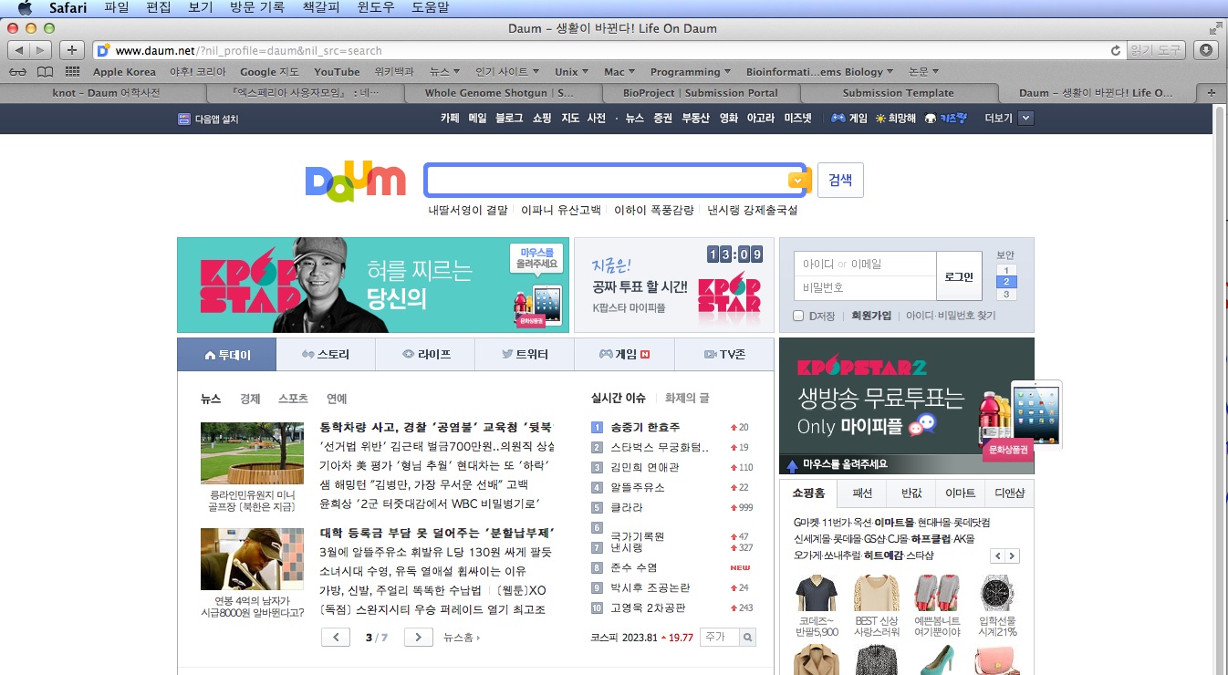Open 송중기 한효주 trending link
Image resolution: width=1228 pixels, height=675 pixels.
pyautogui.click(x=645, y=427)
